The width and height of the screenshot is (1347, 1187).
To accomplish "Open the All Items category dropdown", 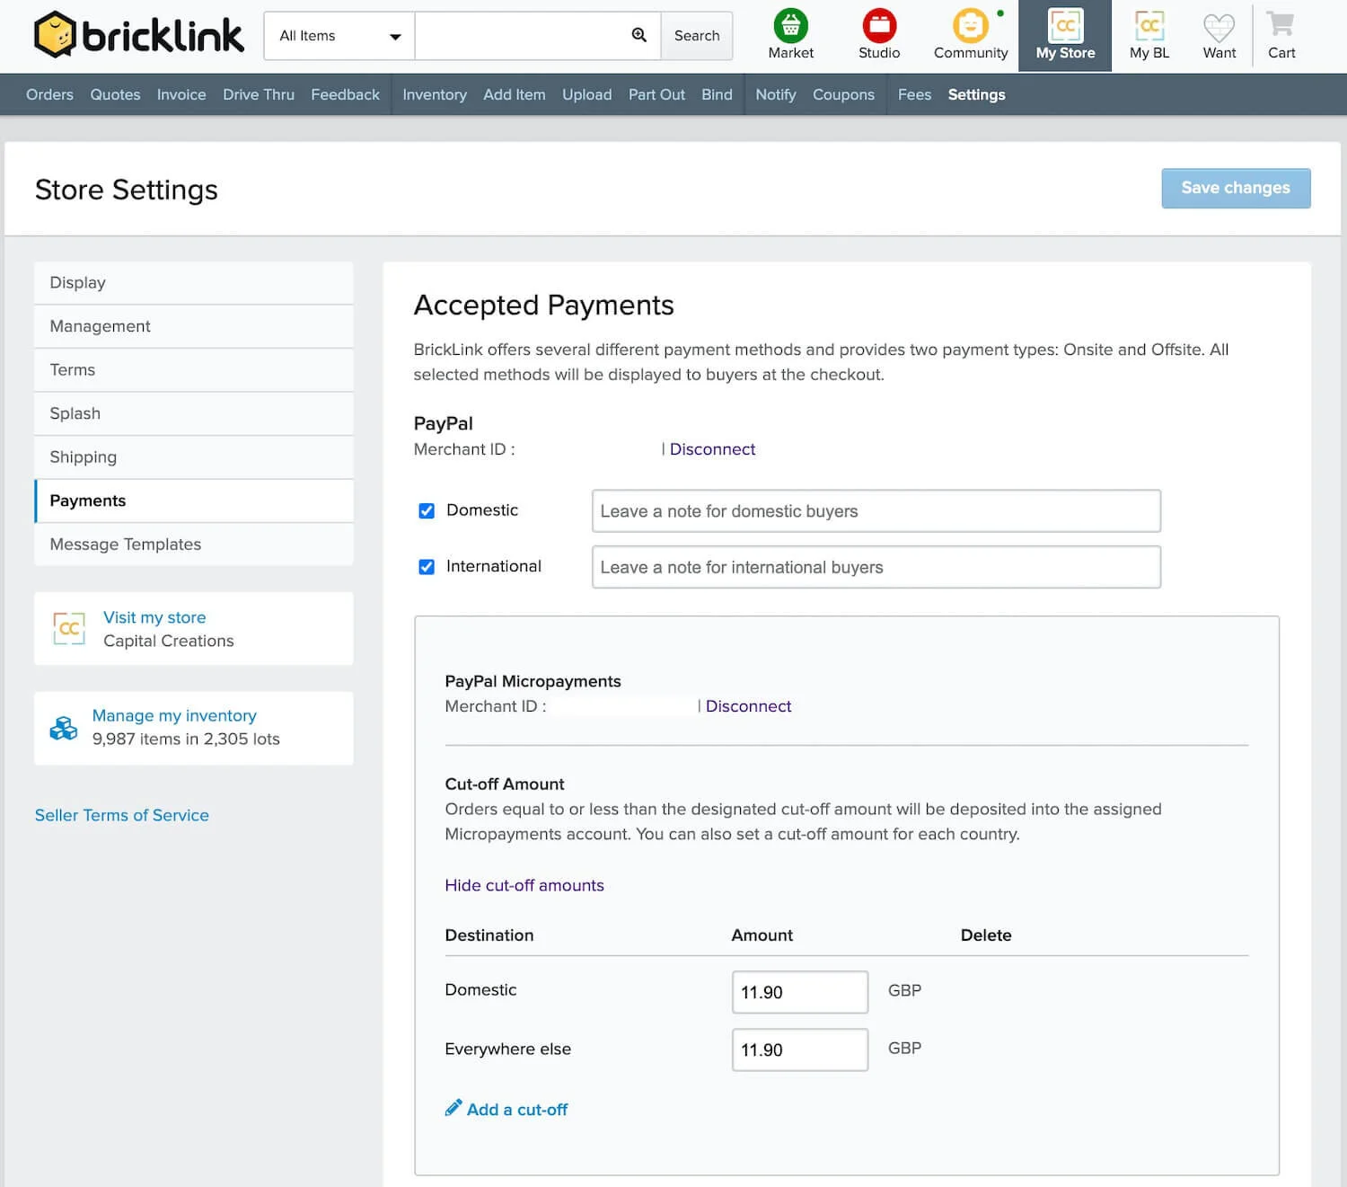I will pyautogui.click(x=339, y=36).
